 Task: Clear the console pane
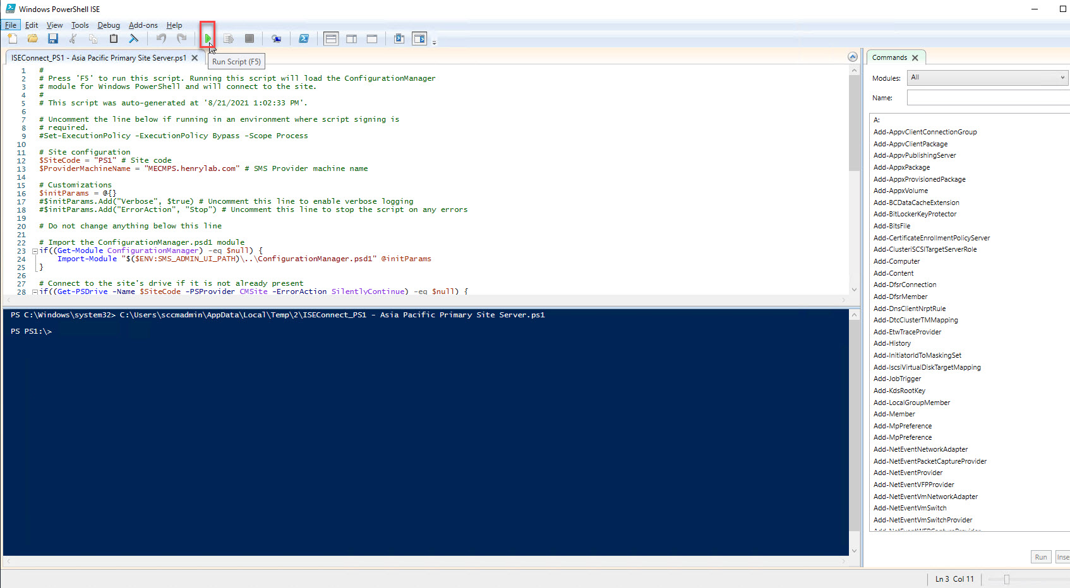(x=134, y=38)
